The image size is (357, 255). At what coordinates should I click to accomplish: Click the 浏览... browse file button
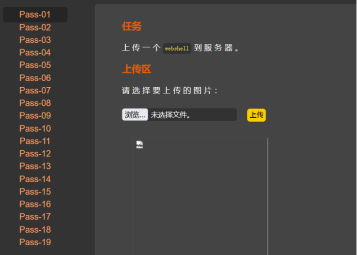coord(135,115)
